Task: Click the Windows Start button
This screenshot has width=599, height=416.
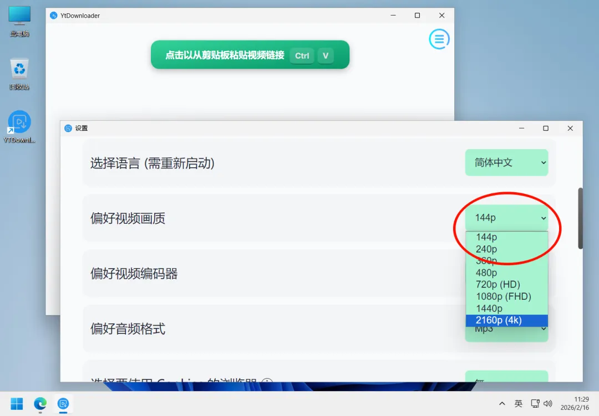Action: click(x=17, y=404)
